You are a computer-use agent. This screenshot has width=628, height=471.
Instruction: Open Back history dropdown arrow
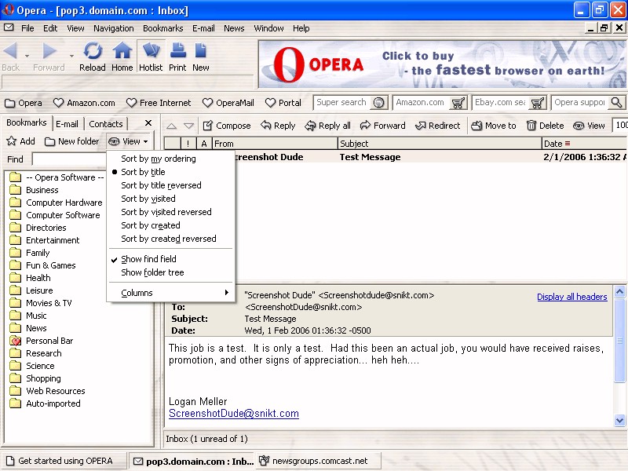coord(27,56)
